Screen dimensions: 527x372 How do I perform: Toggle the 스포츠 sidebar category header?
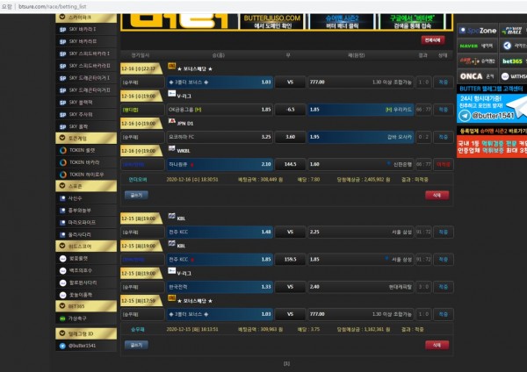tap(85, 186)
